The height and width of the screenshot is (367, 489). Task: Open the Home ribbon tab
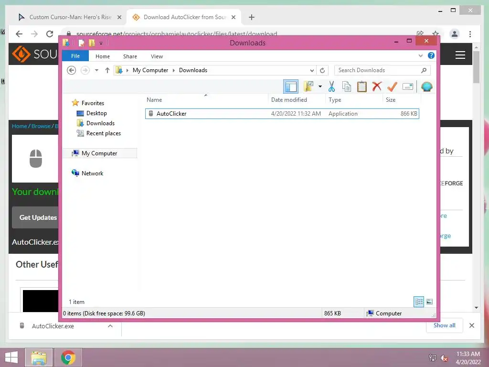[x=103, y=56]
